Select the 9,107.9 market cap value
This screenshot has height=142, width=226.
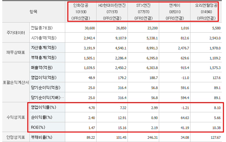coord(121,38)
